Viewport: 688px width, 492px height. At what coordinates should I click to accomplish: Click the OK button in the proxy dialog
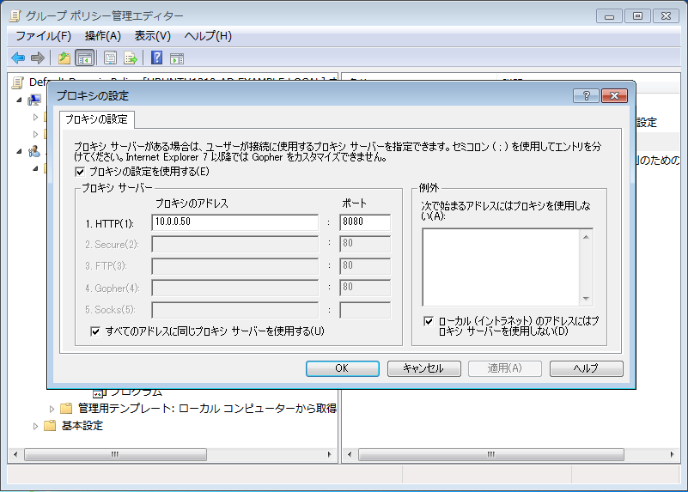[x=341, y=368]
